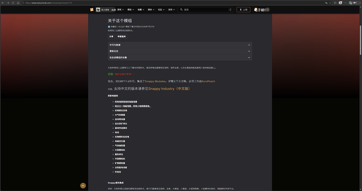Click the download verified check icon
The height and width of the screenshot is (191, 362).
coord(109,26)
